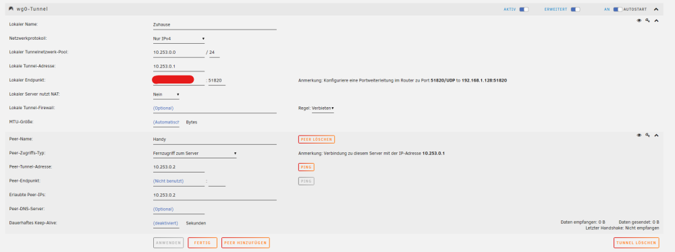Open local tunnel key settings icon
The width and height of the screenshot is (675, 252).
point(647,20)
